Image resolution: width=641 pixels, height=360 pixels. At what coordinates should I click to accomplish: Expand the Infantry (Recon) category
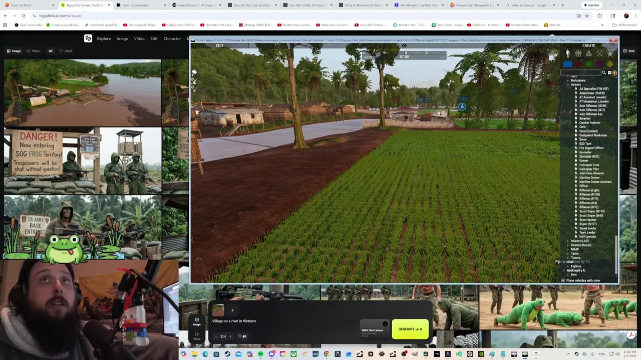tap(568, 245)
